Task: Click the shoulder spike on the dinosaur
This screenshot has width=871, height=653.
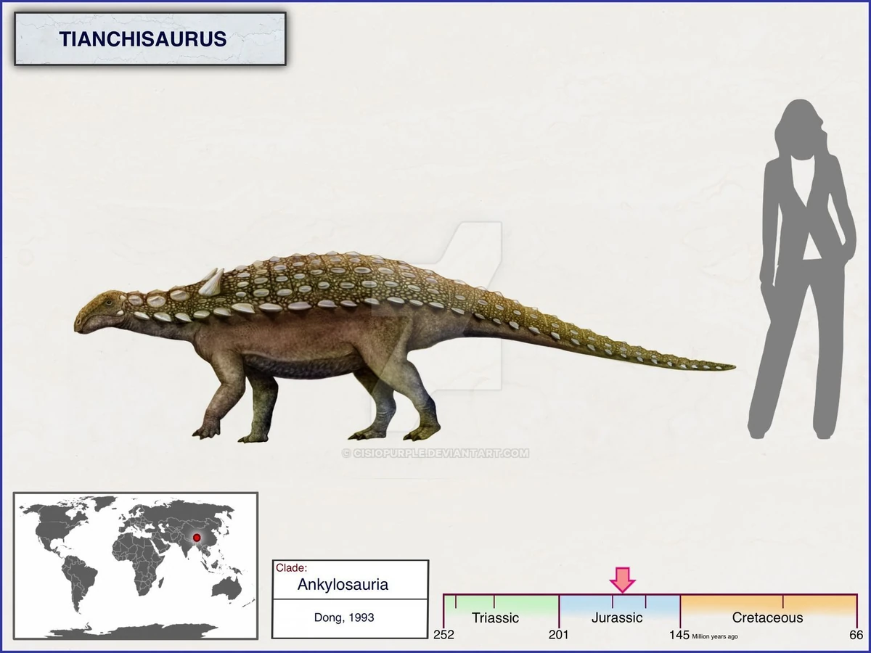Action: 210,283
